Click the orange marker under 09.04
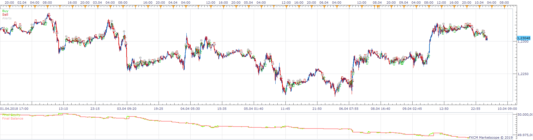The image size is (533, 140). pos(404,6)
